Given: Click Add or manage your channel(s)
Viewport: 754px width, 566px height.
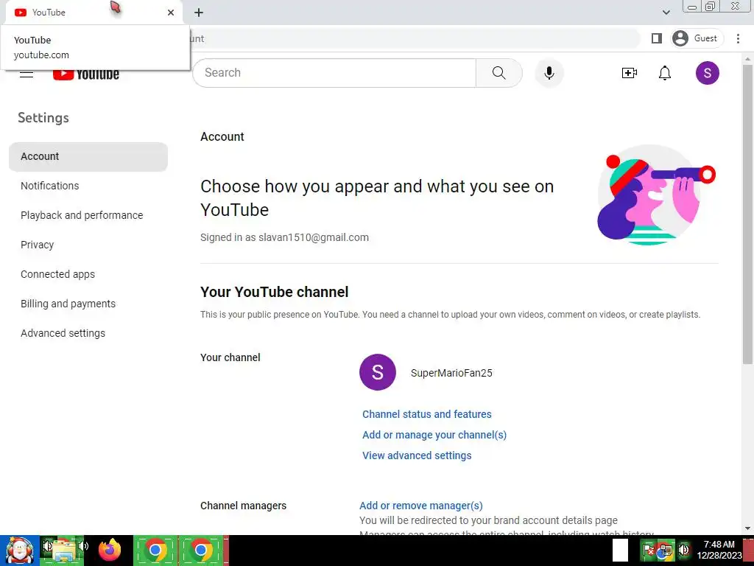Looking at the screenshot, I should pyautogui.click(x=434, y=435).
